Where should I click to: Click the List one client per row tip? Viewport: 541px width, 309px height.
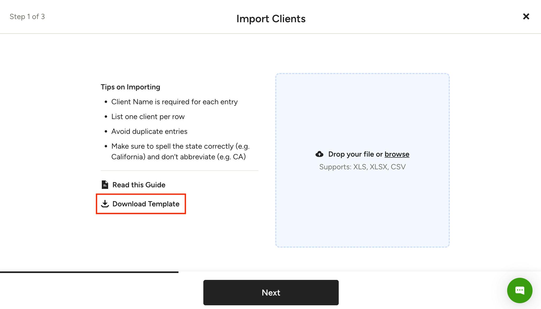148,117
